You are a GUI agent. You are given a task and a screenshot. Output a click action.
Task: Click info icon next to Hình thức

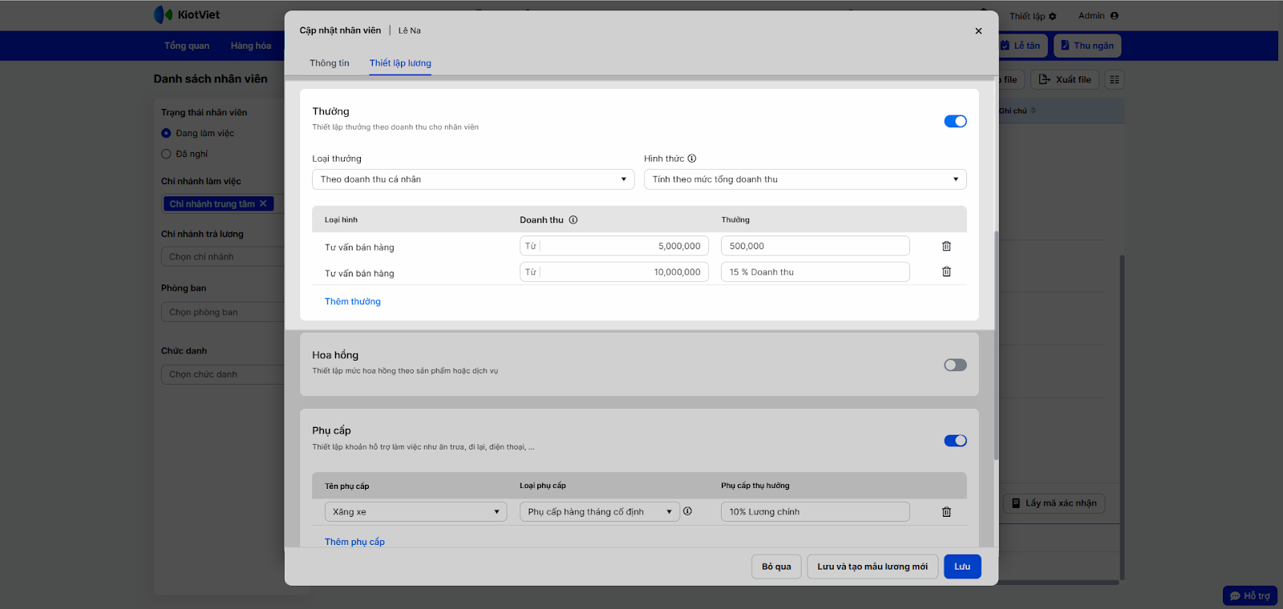tap(692, 159)
